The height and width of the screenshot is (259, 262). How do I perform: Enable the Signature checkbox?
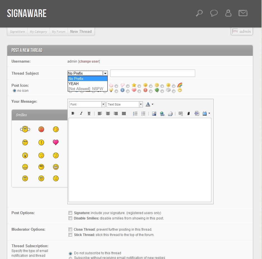click(x=70, y=213)
